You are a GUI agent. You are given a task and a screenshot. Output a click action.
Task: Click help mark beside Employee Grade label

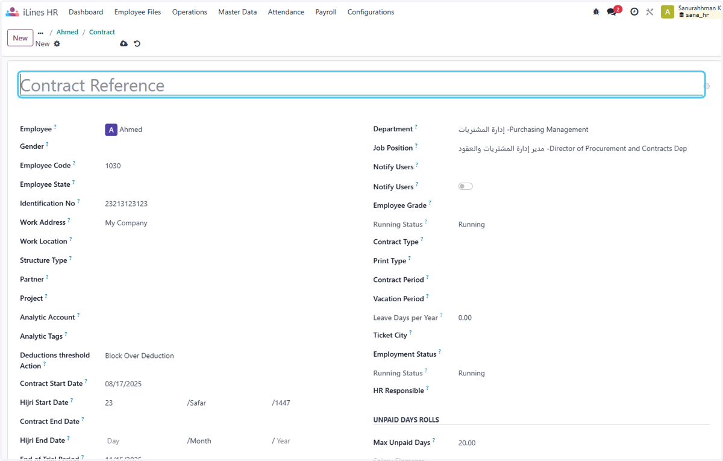(430, 203)
